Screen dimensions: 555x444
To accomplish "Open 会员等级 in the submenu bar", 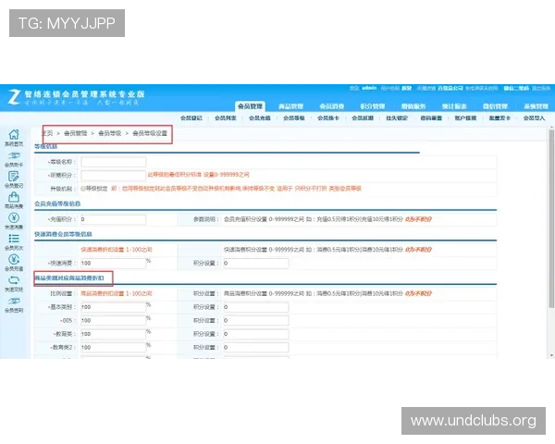I will (294, 117).
